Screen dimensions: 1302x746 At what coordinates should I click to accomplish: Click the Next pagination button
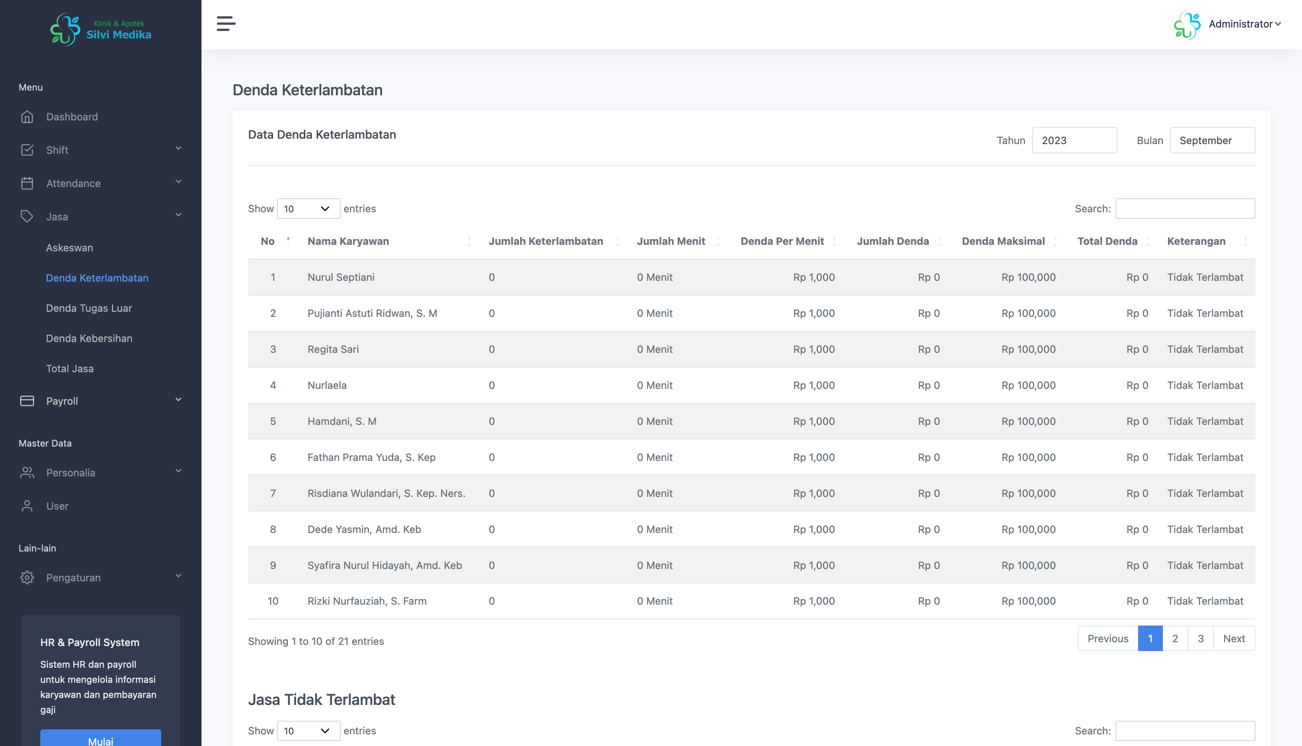click(x=1234, y=638)
